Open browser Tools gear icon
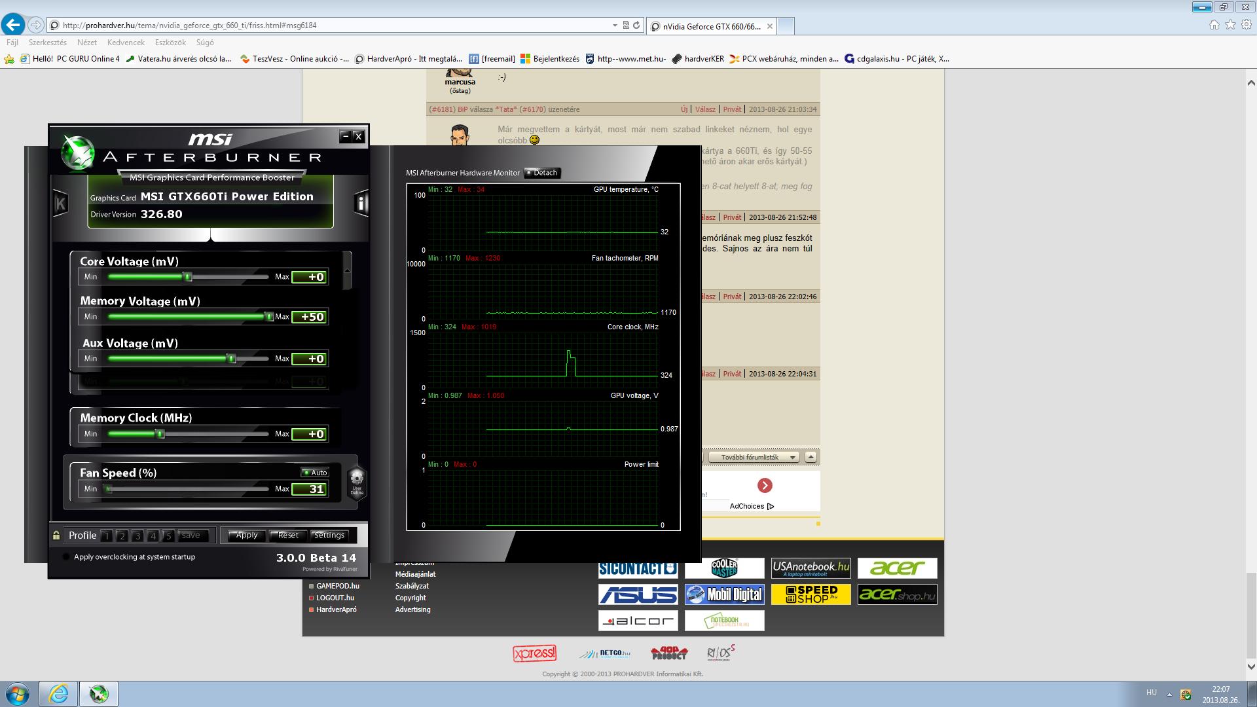Viewport: 1257px width, 707px height. click(x=1246, y=24)
